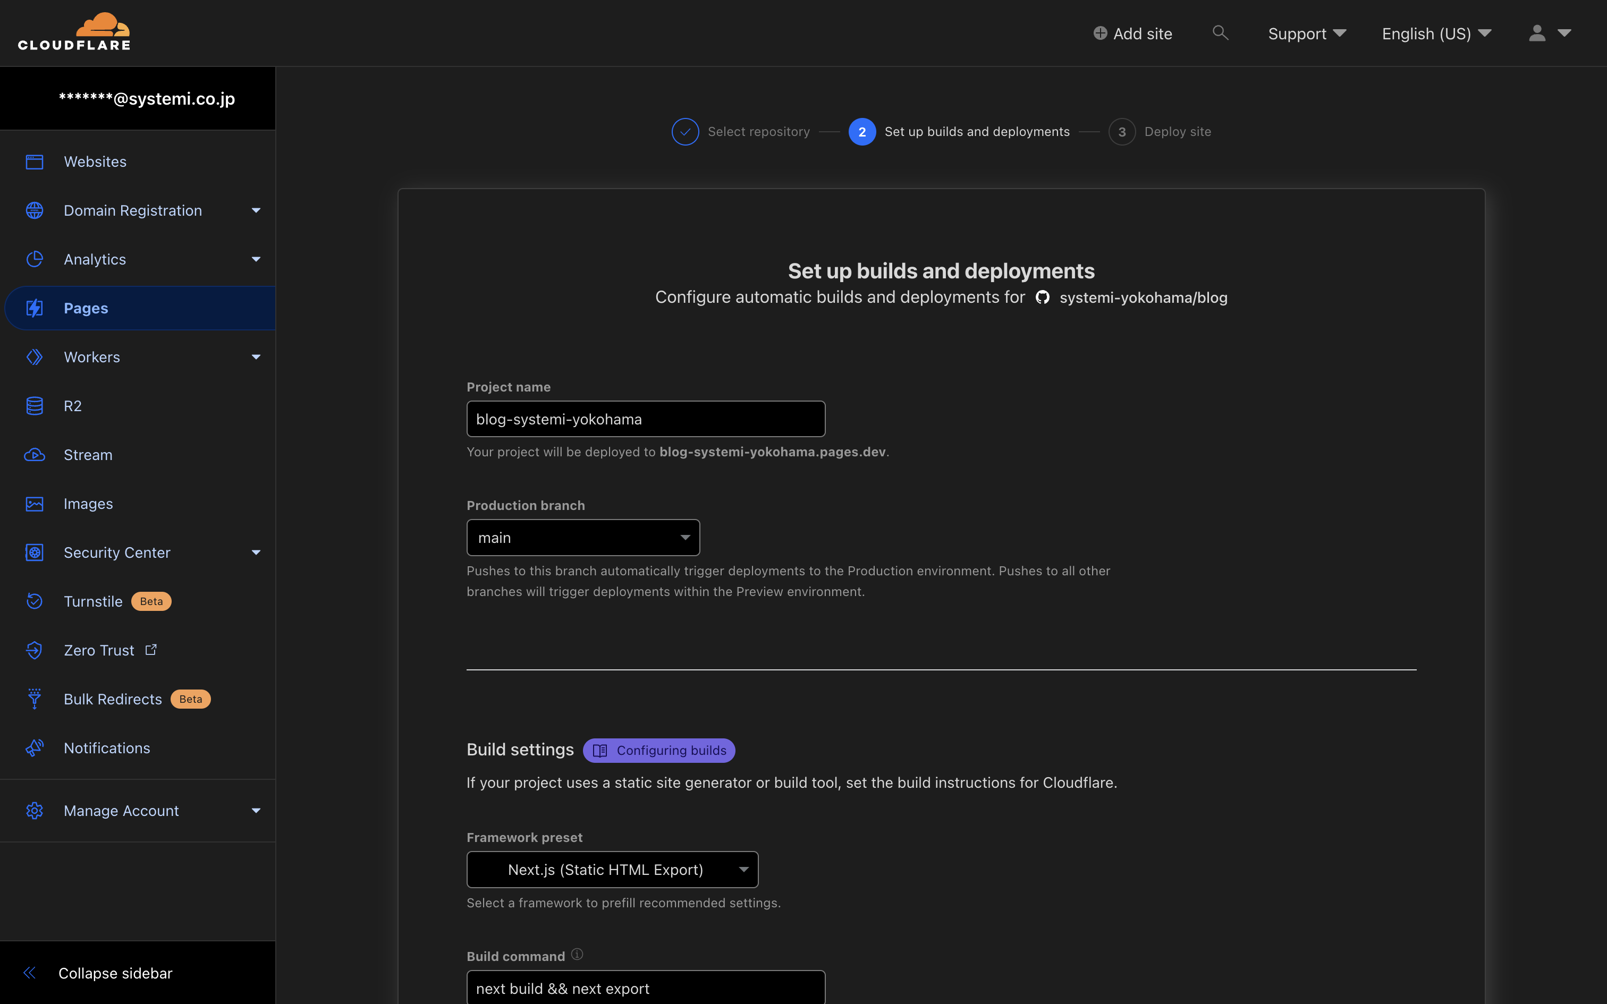Image resolution: width=1607 pixels, height=1004 pixels.
Task: Open Bulk Redirects Beta in sidebar
Action: tap(138, 699)
